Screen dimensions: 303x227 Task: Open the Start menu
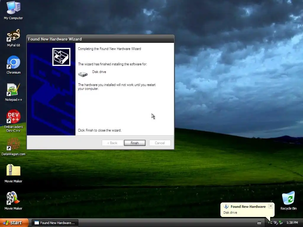pyautogui.click(x=14, y=223)
